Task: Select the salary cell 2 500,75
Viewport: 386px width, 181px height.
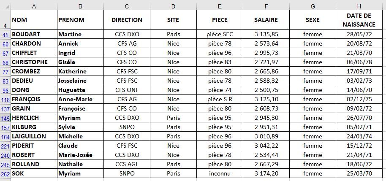Action: [266, 90]
